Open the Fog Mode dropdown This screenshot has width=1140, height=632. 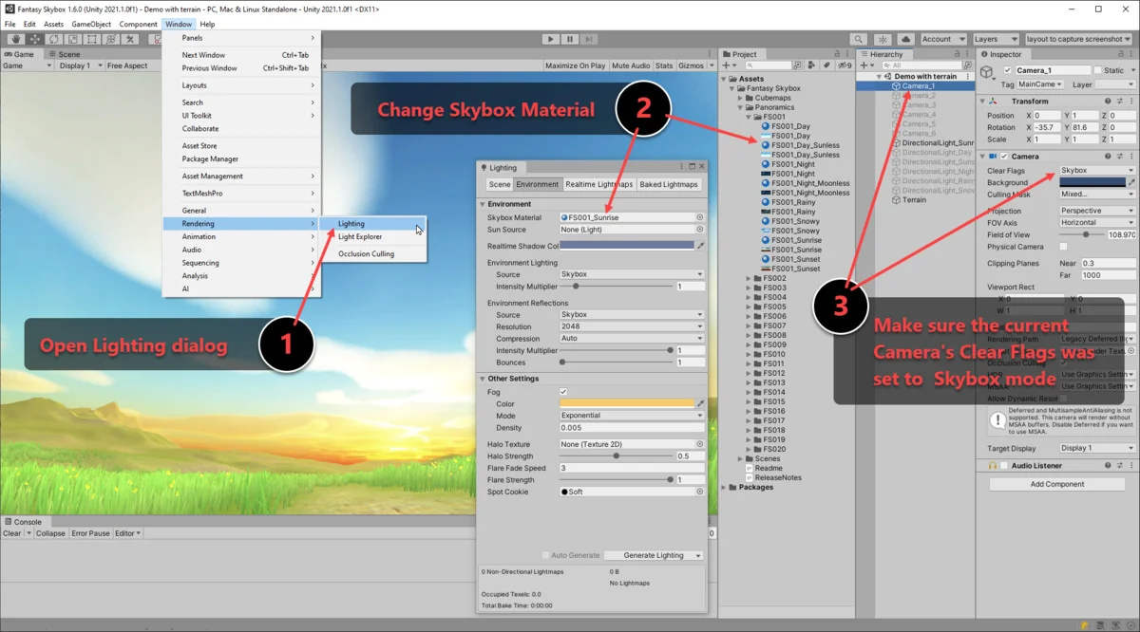tap(631, 416)
